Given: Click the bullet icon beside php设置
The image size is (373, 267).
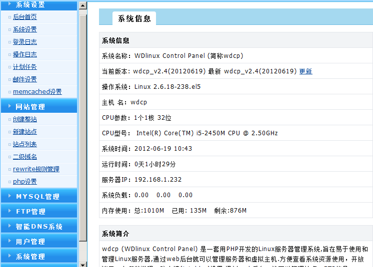Looking at the screenshot, I should coord(9,182).
